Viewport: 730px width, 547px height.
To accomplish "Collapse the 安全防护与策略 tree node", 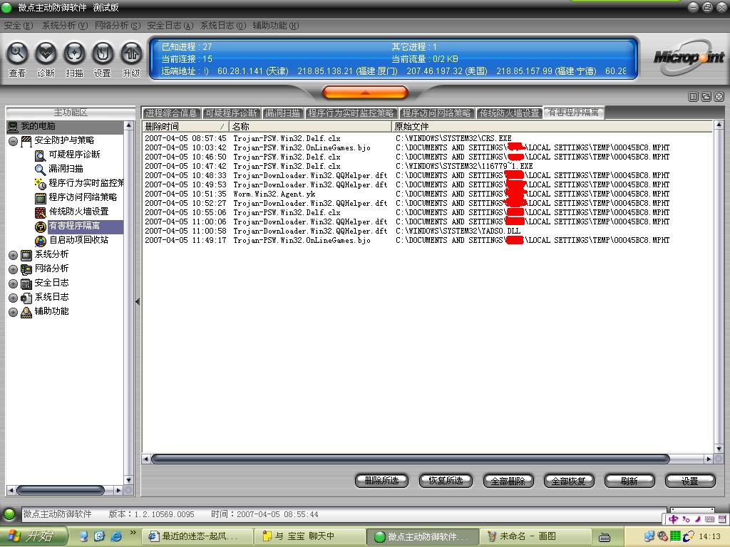I will 13,141.
